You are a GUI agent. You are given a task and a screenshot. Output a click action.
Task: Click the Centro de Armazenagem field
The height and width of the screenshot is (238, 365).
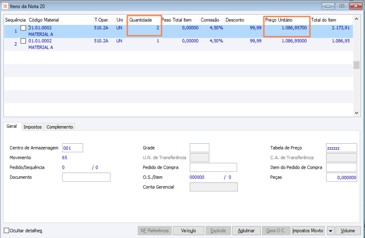73,148
